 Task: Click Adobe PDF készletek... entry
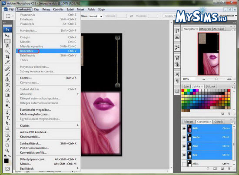(x=48, y=132)
